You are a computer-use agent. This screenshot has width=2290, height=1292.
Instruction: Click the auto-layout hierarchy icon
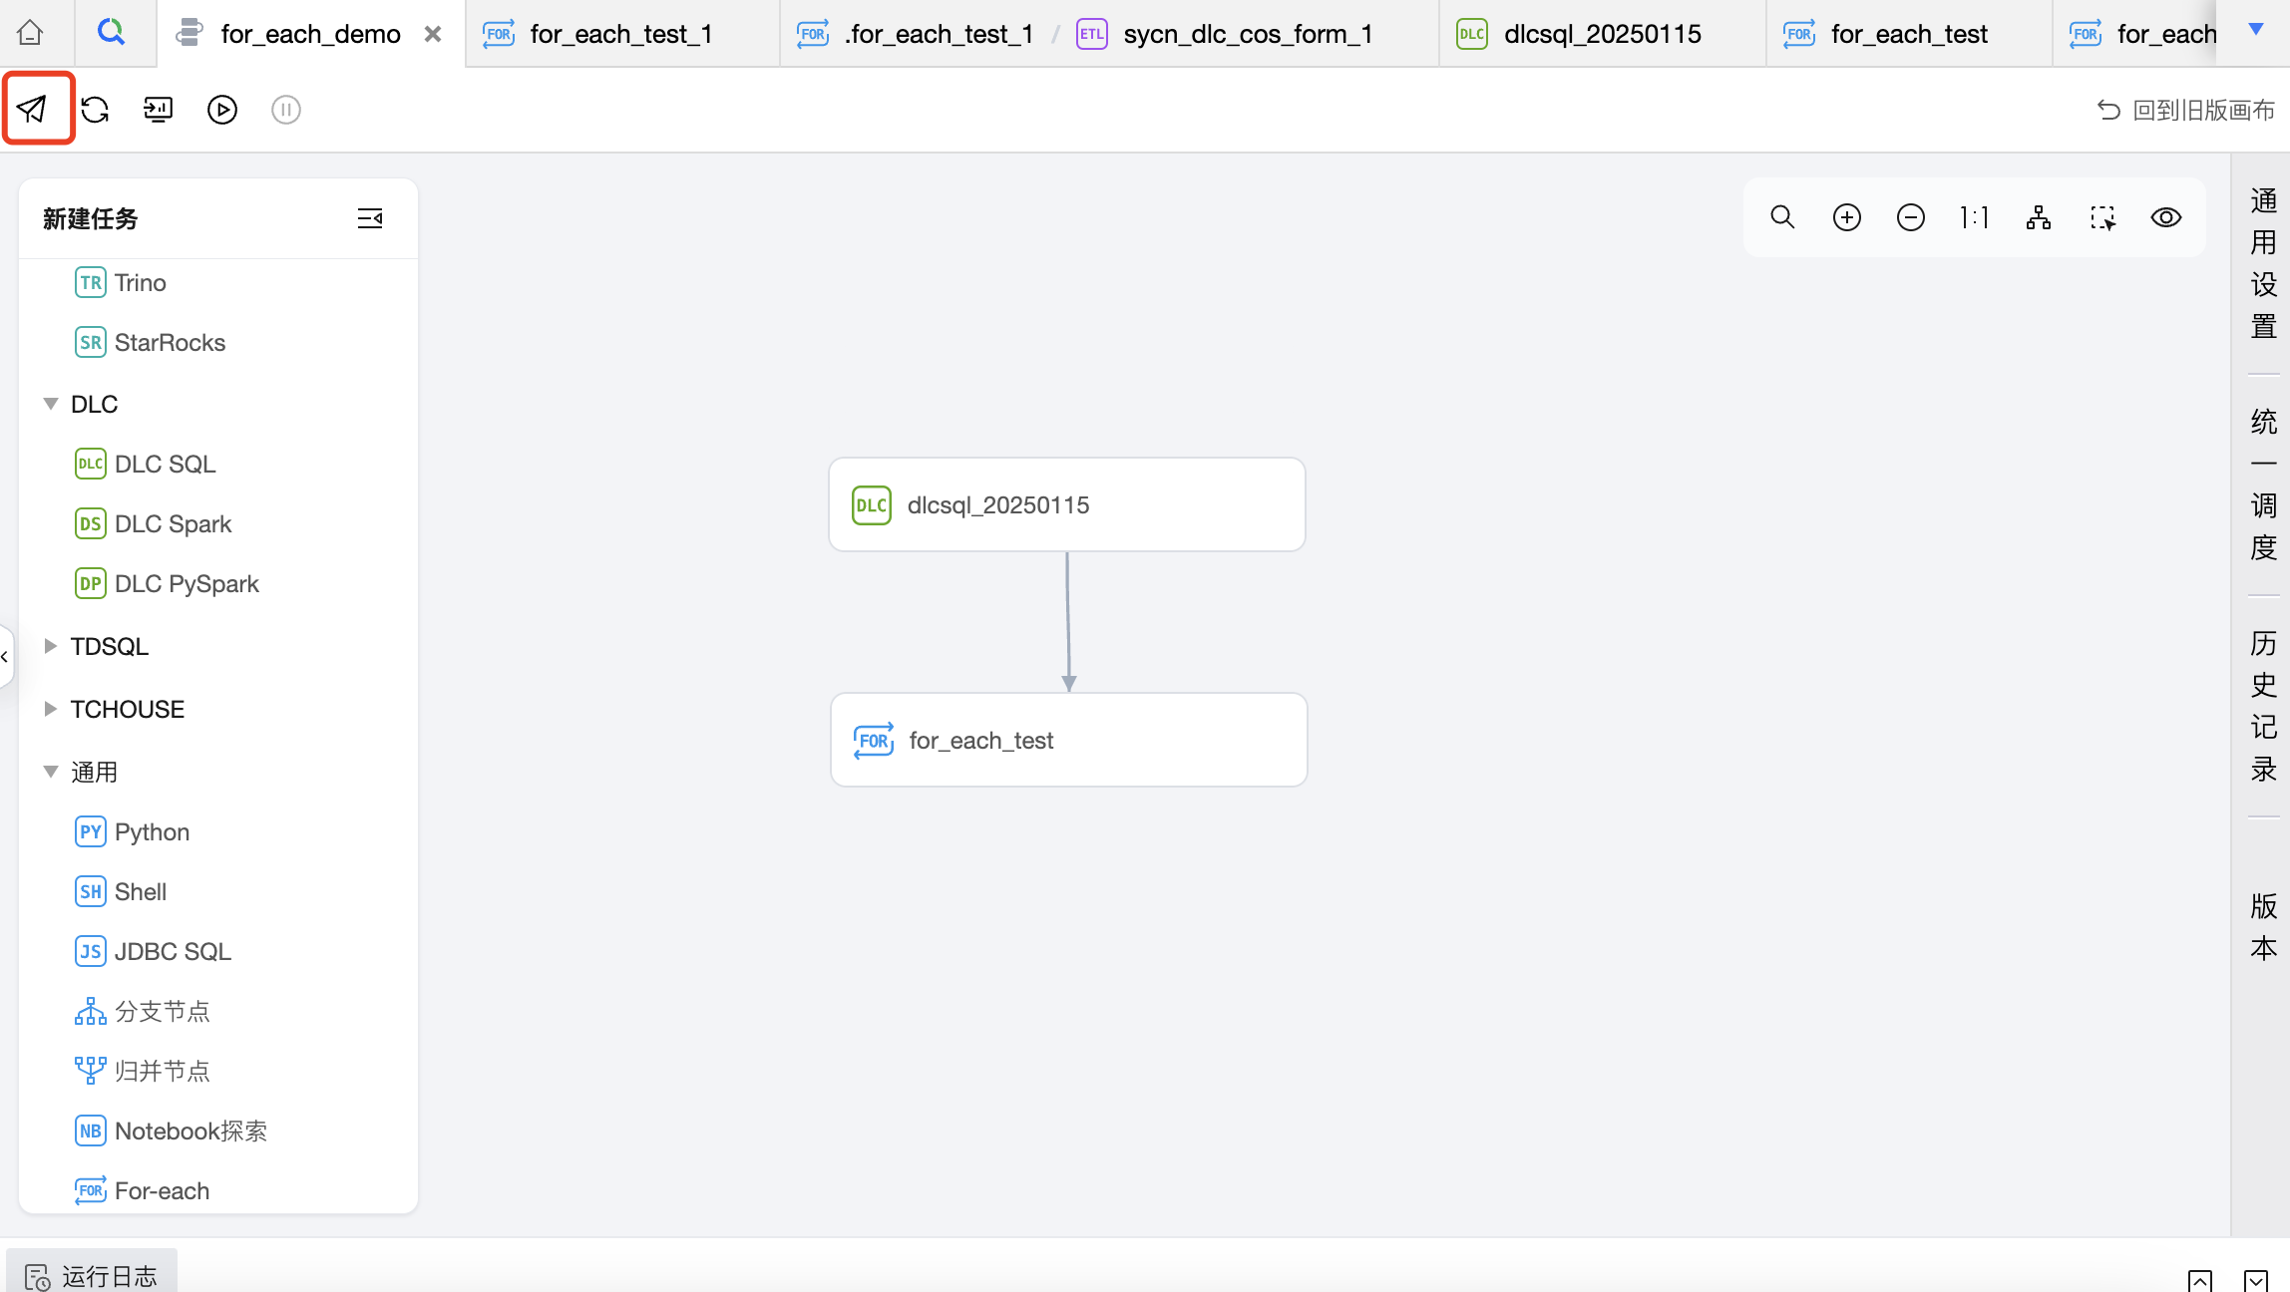pyautogui.click(x=2038, y=217)
